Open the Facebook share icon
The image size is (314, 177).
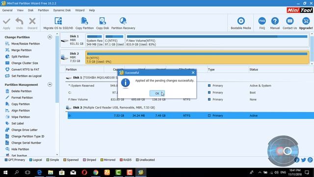point(297,160)
